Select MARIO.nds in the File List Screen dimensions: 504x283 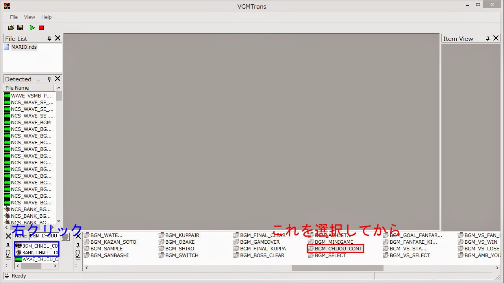click(24, 47)
